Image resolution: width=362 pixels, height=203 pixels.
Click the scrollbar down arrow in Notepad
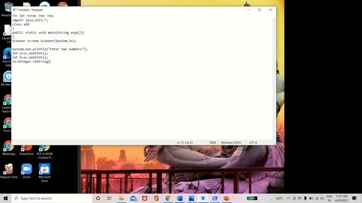[x=274, y=138]
